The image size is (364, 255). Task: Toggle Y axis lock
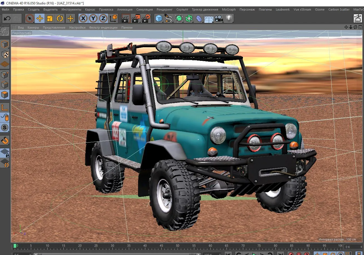point(93,19)
